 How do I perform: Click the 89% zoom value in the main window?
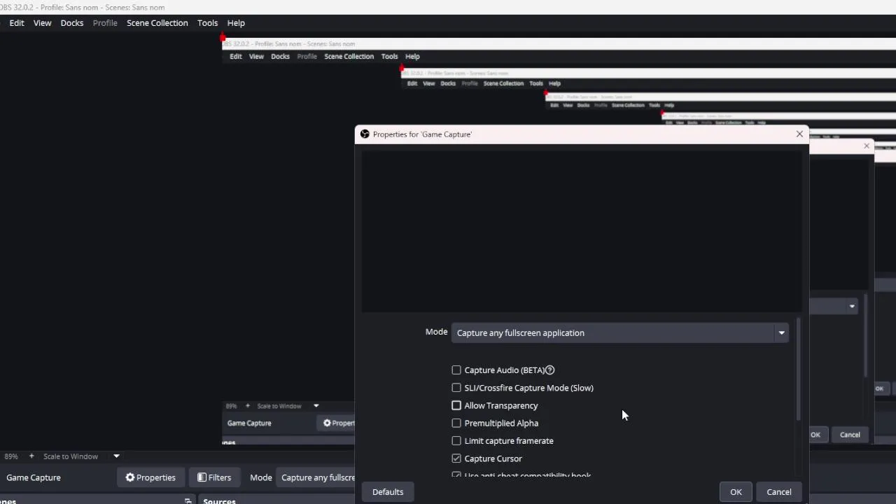tap(11, 456)
